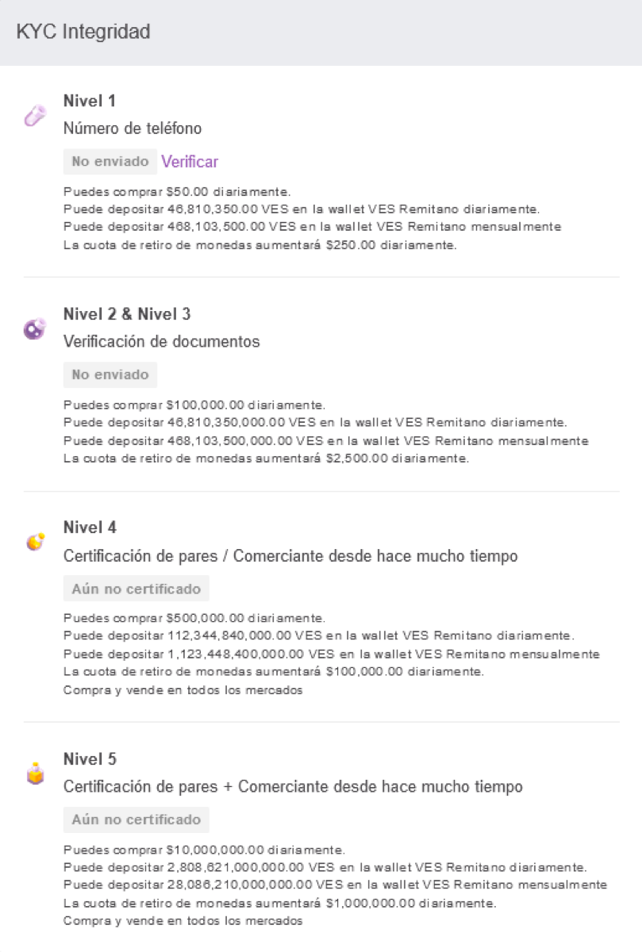This screenshot has height=952, width=642.
Task: Click the "Número de teléfono" label
Action: pos(133,129)
